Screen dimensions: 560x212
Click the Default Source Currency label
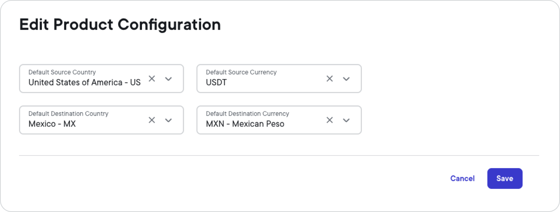point(241,72)
